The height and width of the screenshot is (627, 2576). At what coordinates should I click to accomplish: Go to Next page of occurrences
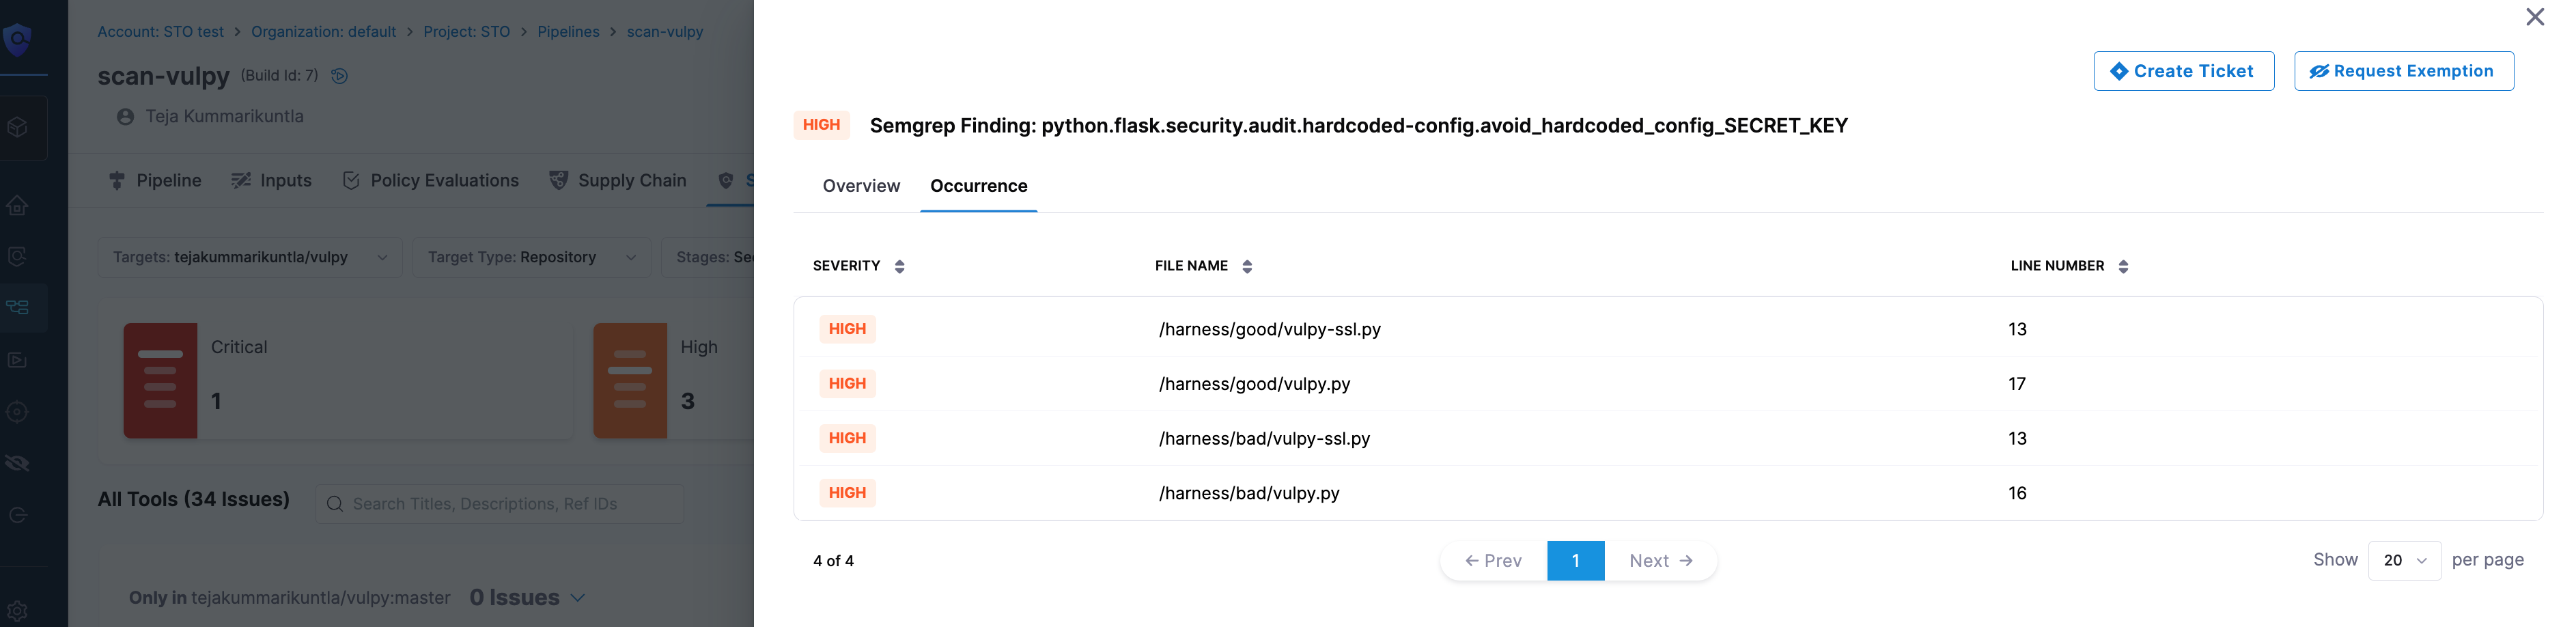pos(1659,561)
